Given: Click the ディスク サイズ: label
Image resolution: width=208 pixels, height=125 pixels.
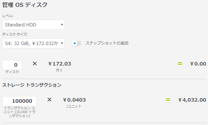Looking at the screenshot, I should pos(15,34).
